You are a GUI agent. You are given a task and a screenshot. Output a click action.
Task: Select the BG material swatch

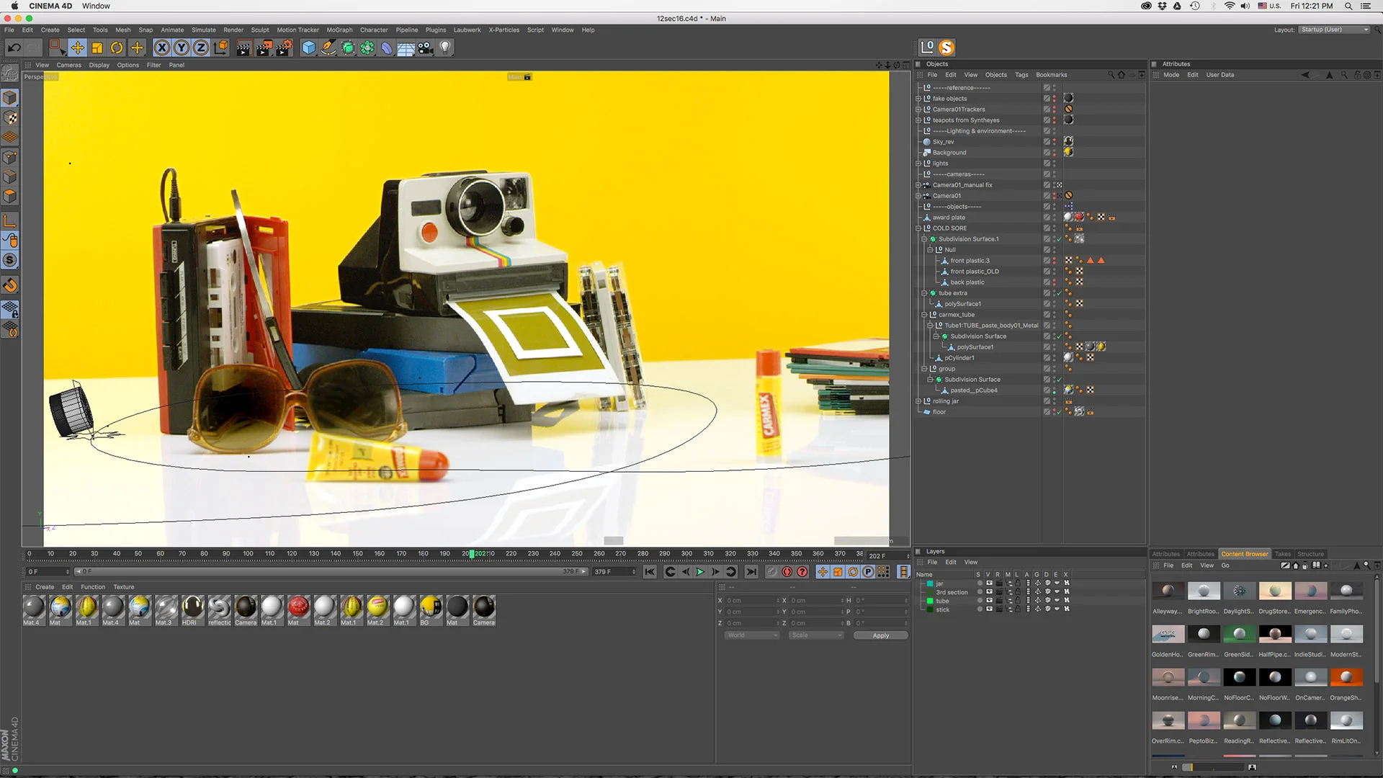[431, 610]
